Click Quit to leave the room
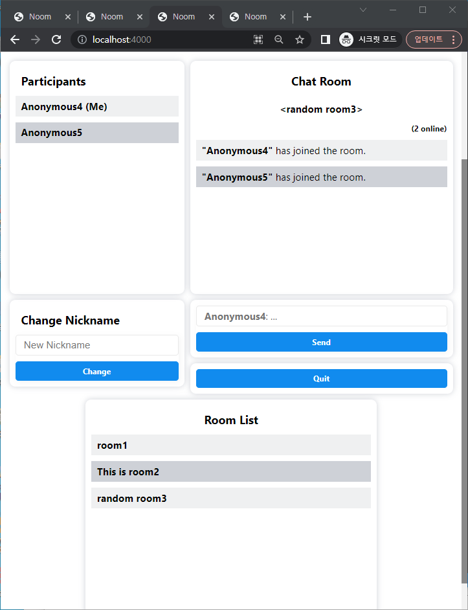 321,379
